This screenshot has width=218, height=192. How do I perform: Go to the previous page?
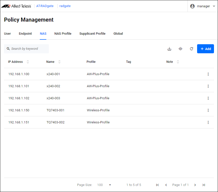[x=166, y=185]
